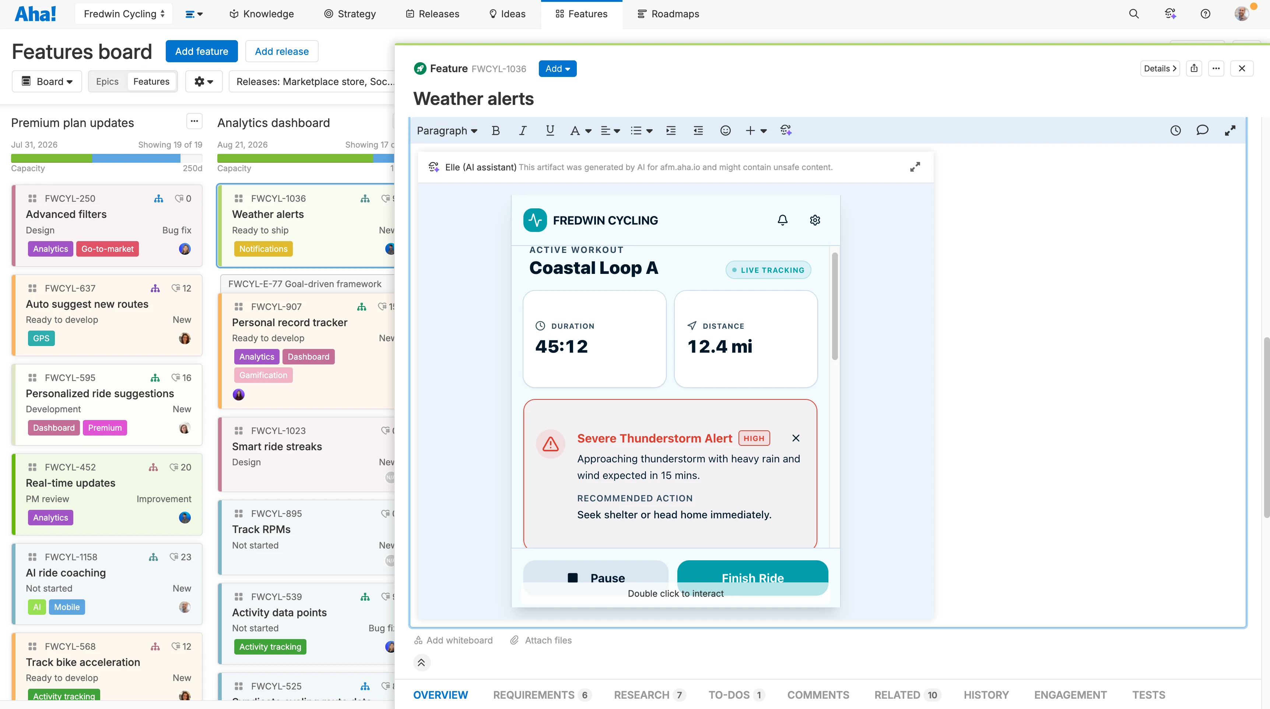Apply italic formatting
This screenshot has height=709, width=1270.
[x=523, y=131]
